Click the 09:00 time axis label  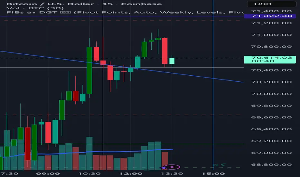(x=48, y=173)
